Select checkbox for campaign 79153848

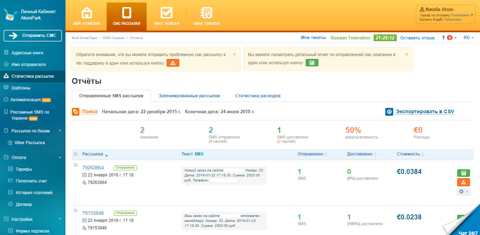(75, 211)
